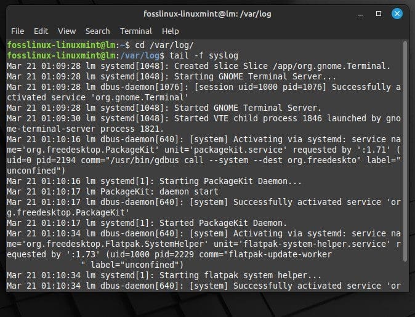The image size is (415, 317).
Task: Click text 'ctivated service 'org.gnome.Terminal''
Action: (x=97, y=97)
